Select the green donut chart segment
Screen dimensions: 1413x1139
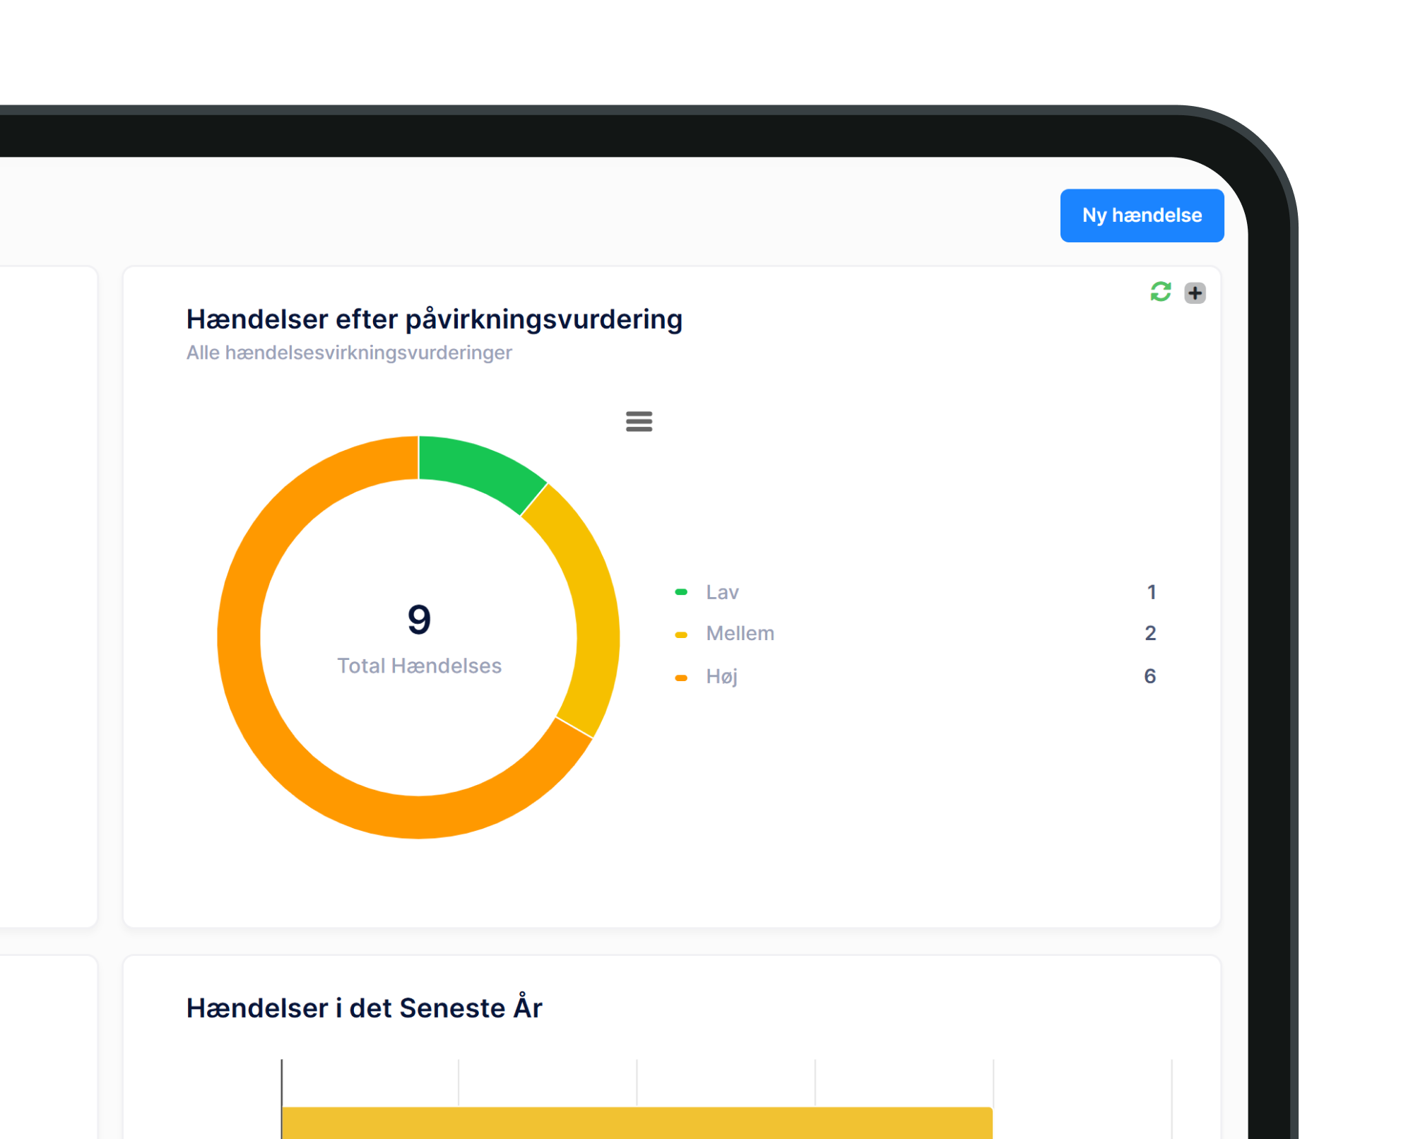click(477, 466)
